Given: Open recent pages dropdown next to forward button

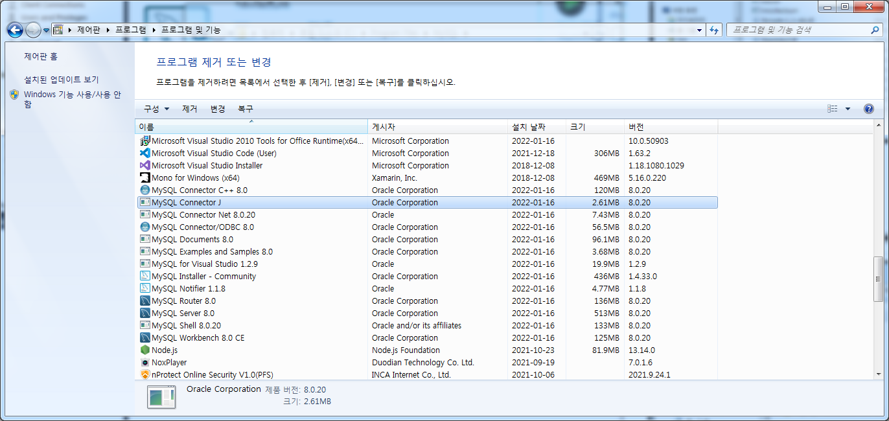Looking at the screenshot, I should click(x=47, y=30).
